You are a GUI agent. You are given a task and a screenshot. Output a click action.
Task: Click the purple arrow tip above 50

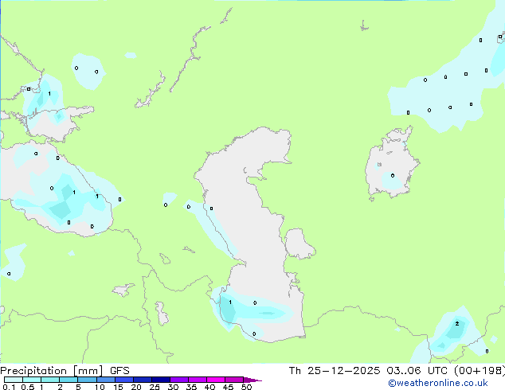pyautogui.click(x=252, y=380)
